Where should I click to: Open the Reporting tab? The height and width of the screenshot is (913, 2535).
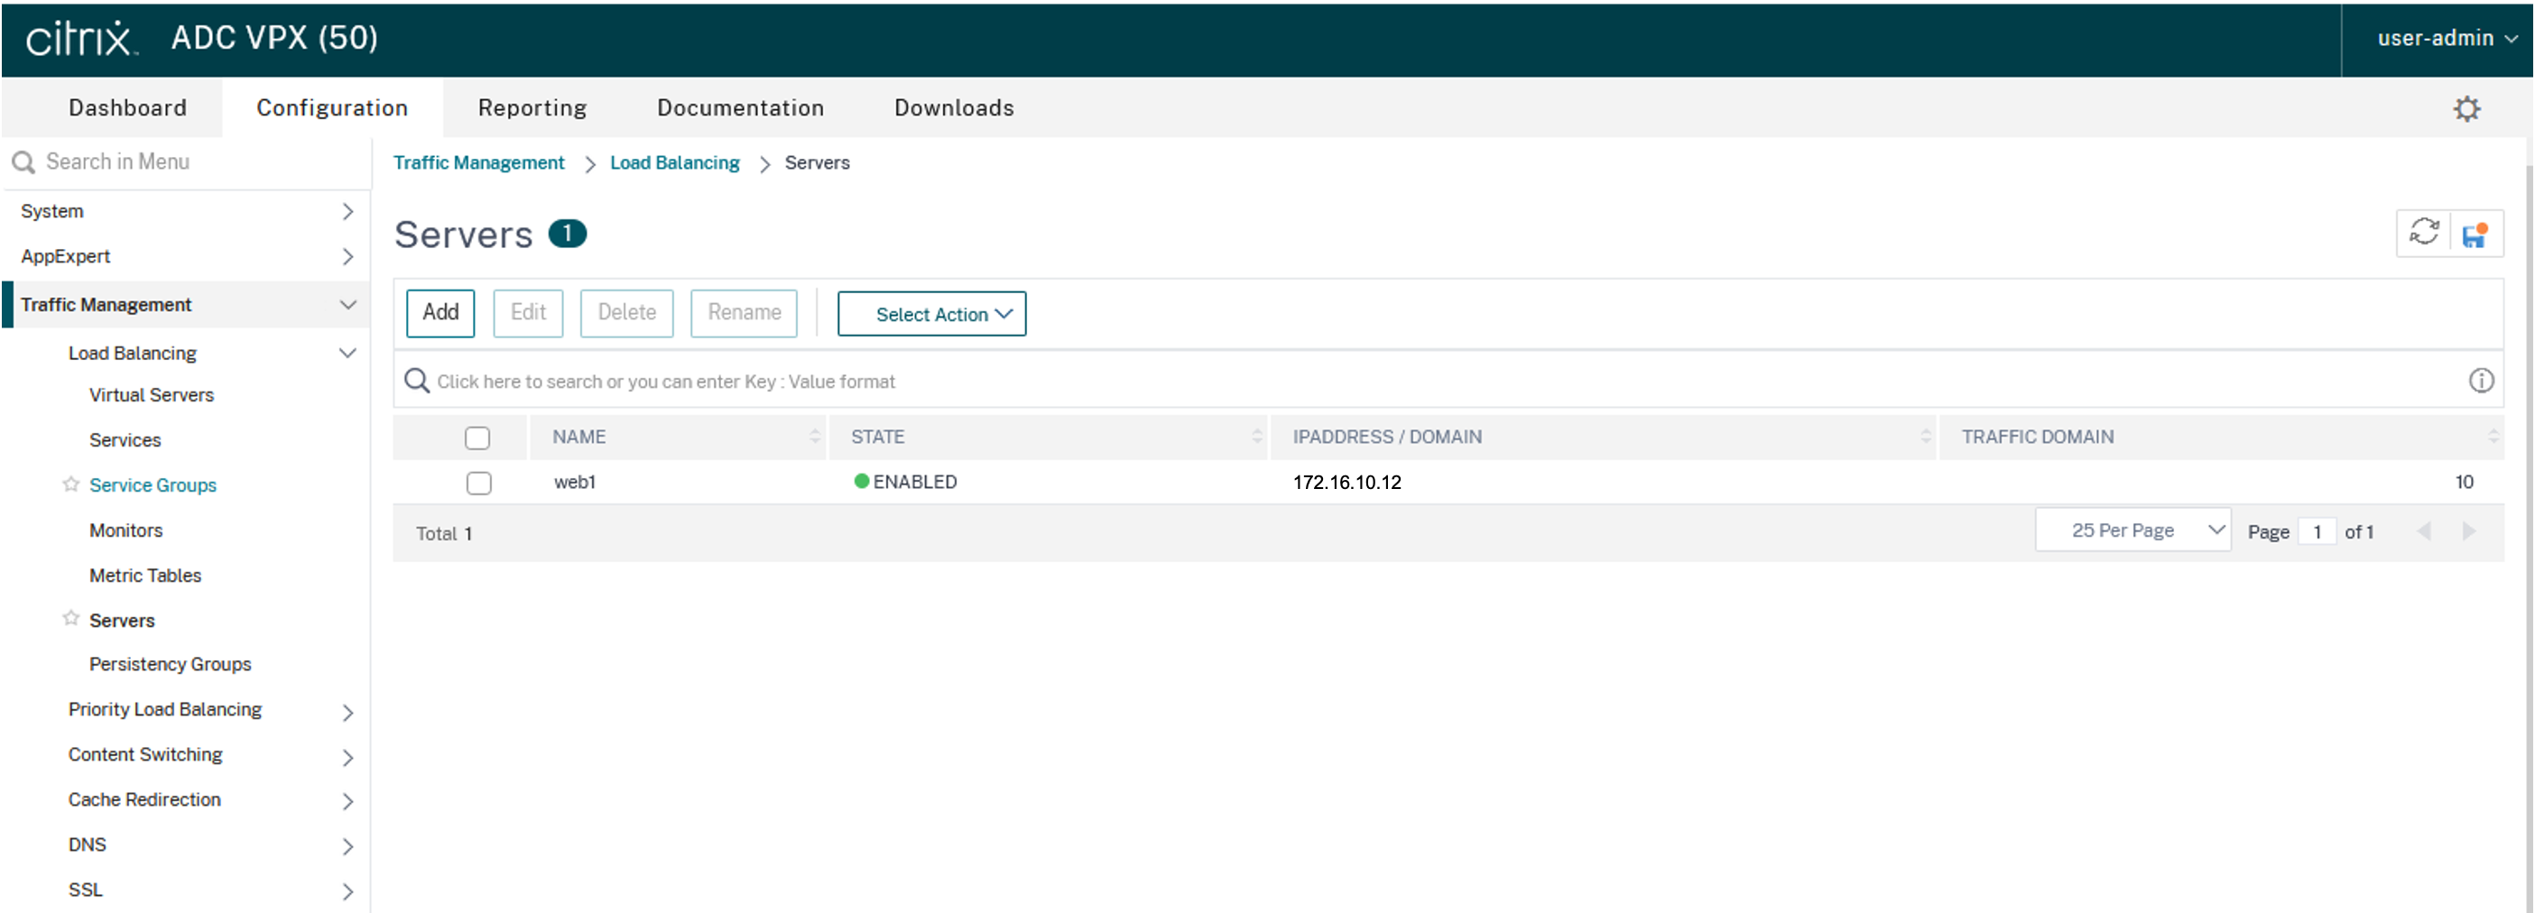point(532,108)
